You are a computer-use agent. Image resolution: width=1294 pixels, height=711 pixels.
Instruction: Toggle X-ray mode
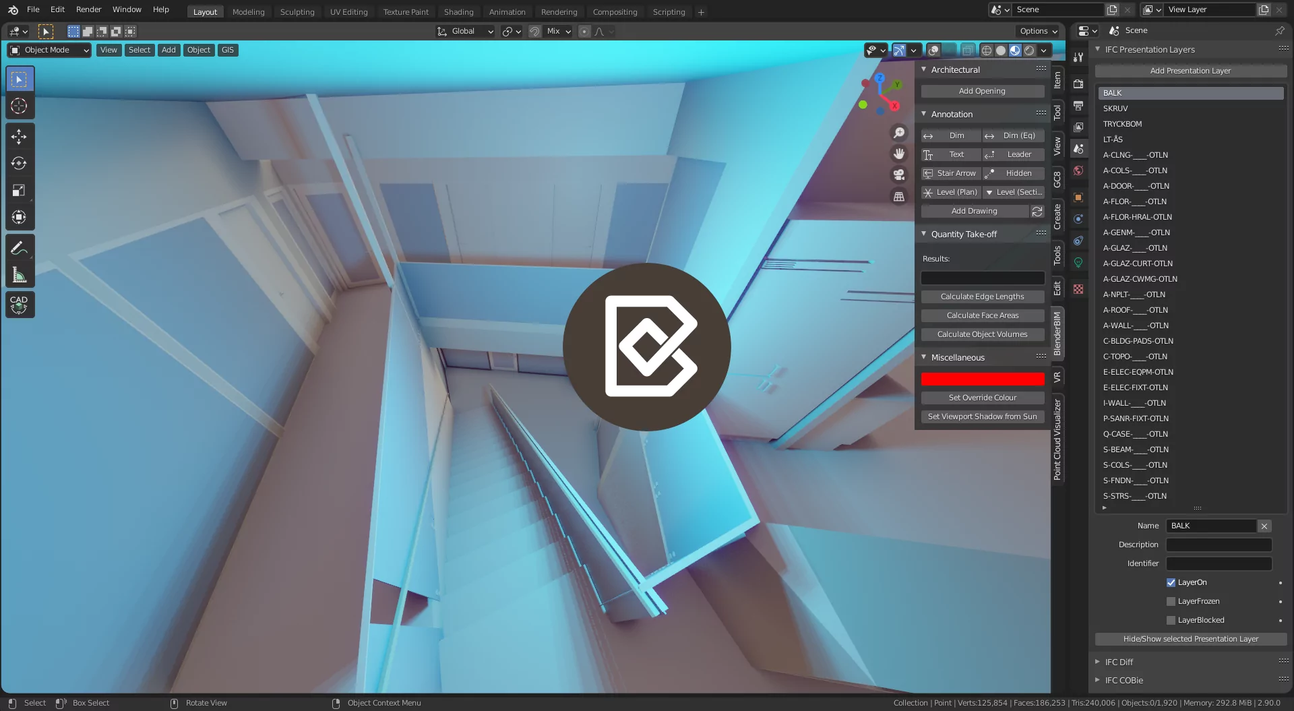click(967, 50)
